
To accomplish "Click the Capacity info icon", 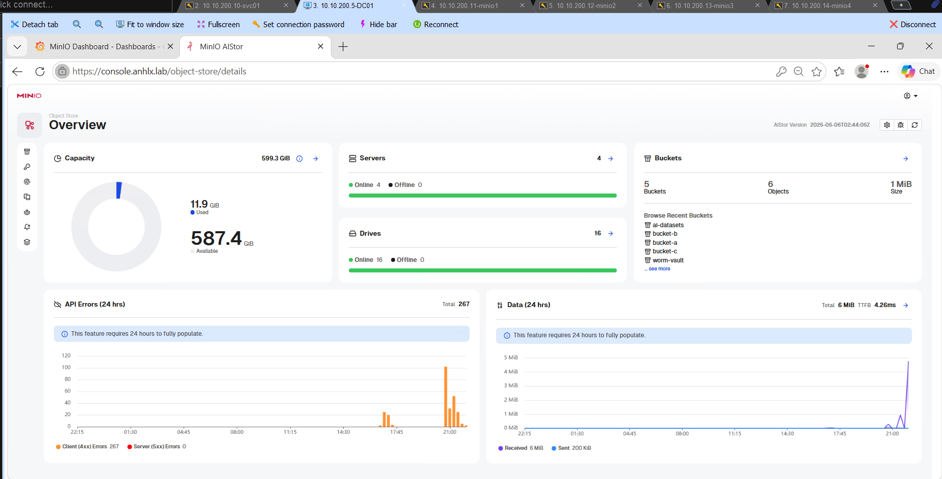I will click(x=300, y=159).
